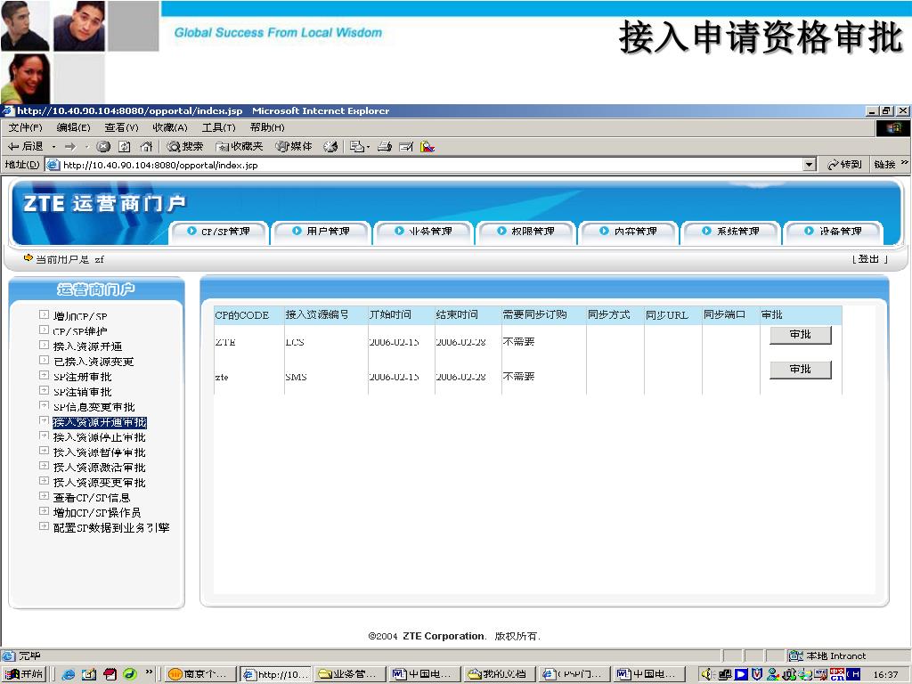Open the 收藏(A) menu
912x684 pixels.
(x=170, y=127)
